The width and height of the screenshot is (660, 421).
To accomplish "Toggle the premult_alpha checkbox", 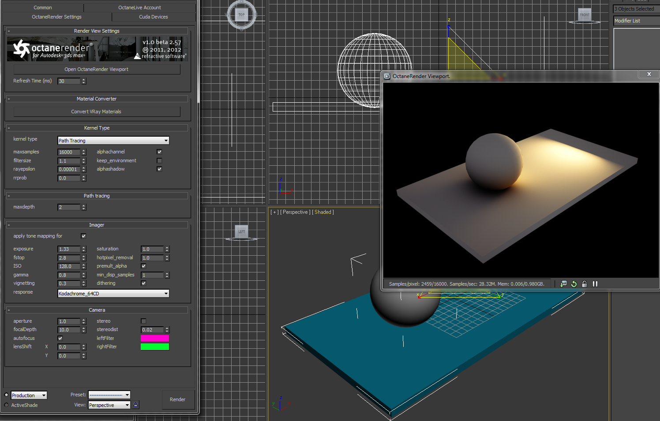I will [x=143, y=266].
